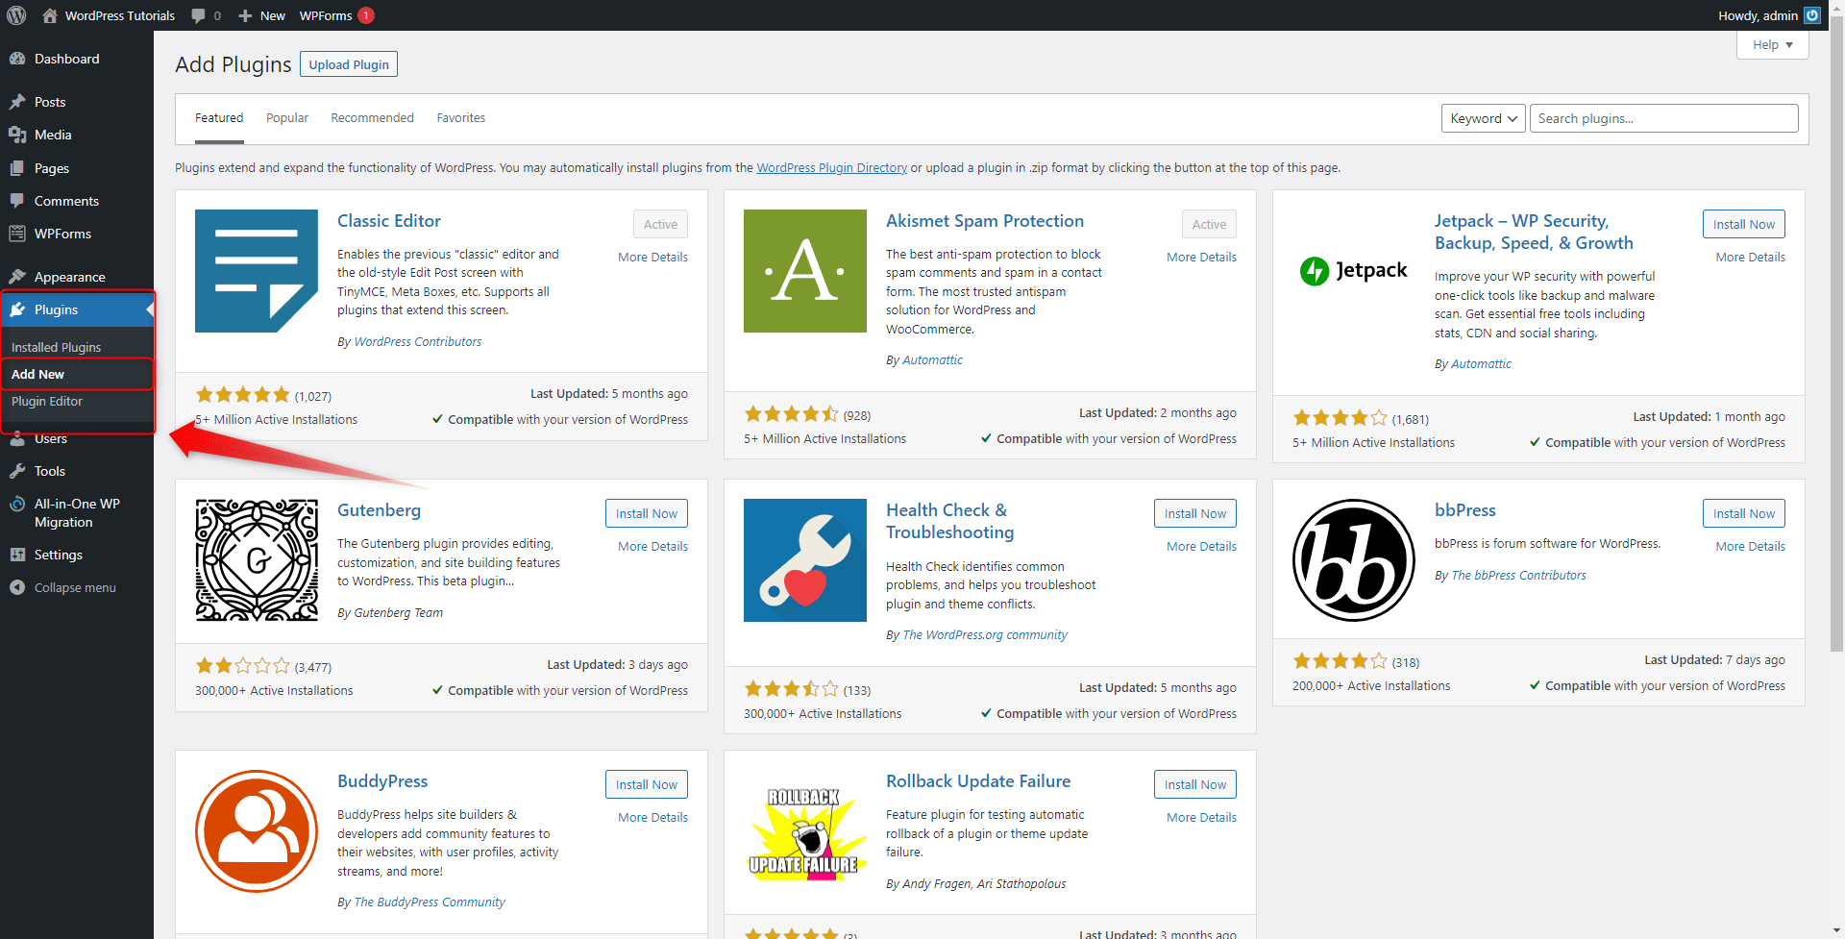Click the Akismet plugin icon
The width and height of the screenshot is (1845, 939).
[805, 271]
